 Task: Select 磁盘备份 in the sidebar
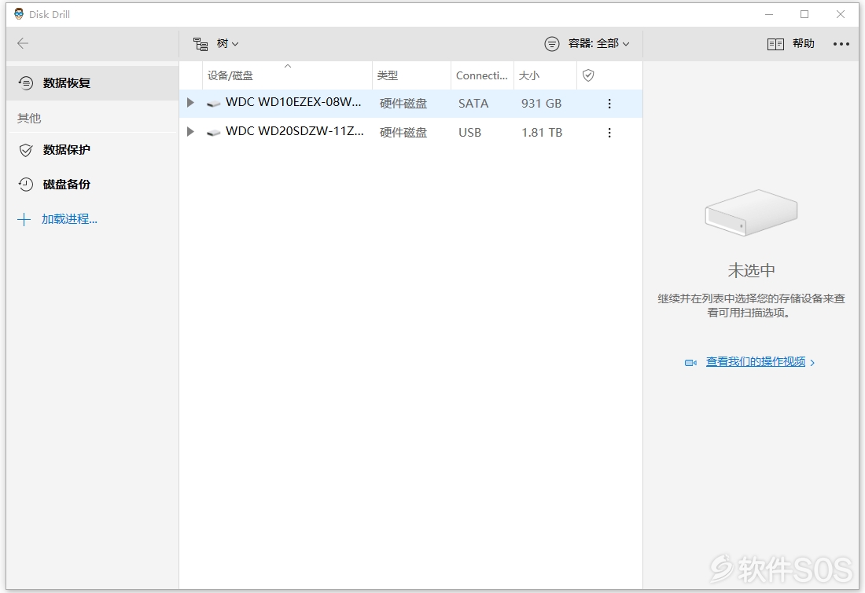point(92,184)
